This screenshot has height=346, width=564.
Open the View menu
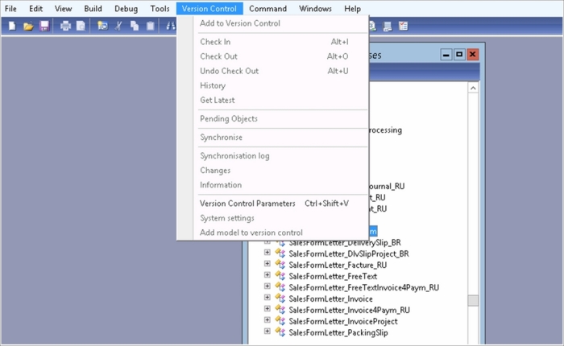[x=63, y=9]
